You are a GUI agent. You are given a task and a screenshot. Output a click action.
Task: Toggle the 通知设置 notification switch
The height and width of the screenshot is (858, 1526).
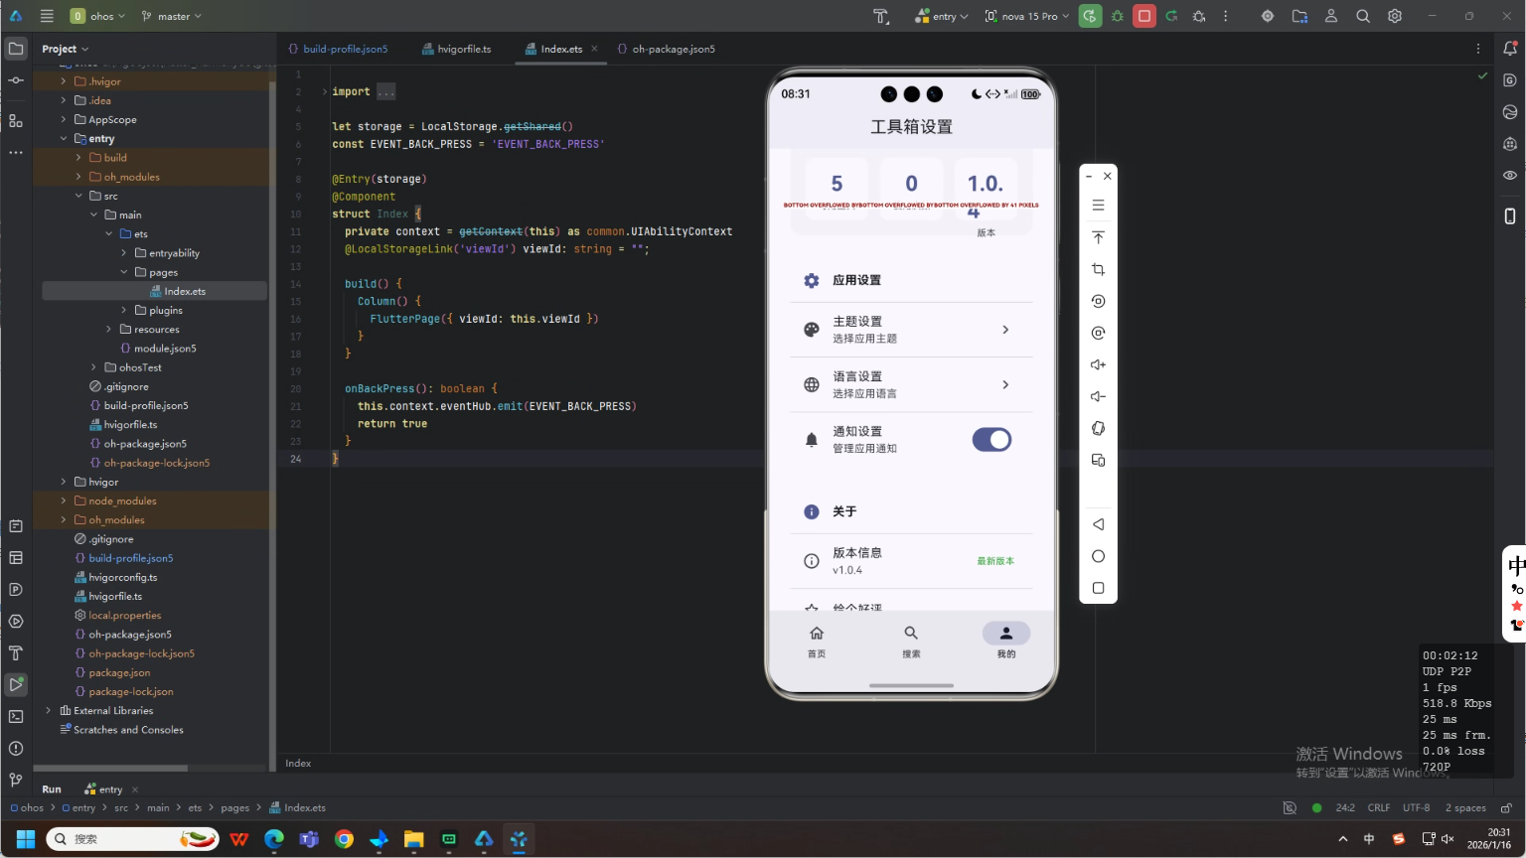(992, 440)
